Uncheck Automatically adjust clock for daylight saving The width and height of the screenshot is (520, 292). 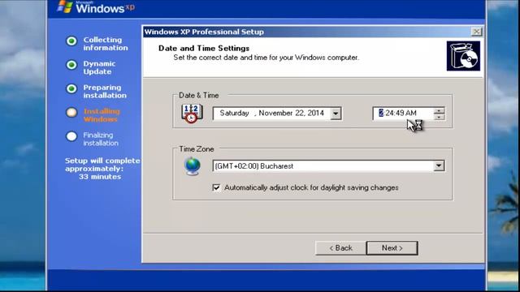[x=216, y=187]
